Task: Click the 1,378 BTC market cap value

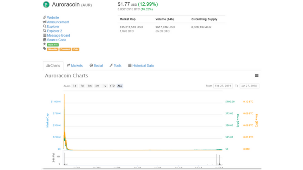Action: [127, 31]
